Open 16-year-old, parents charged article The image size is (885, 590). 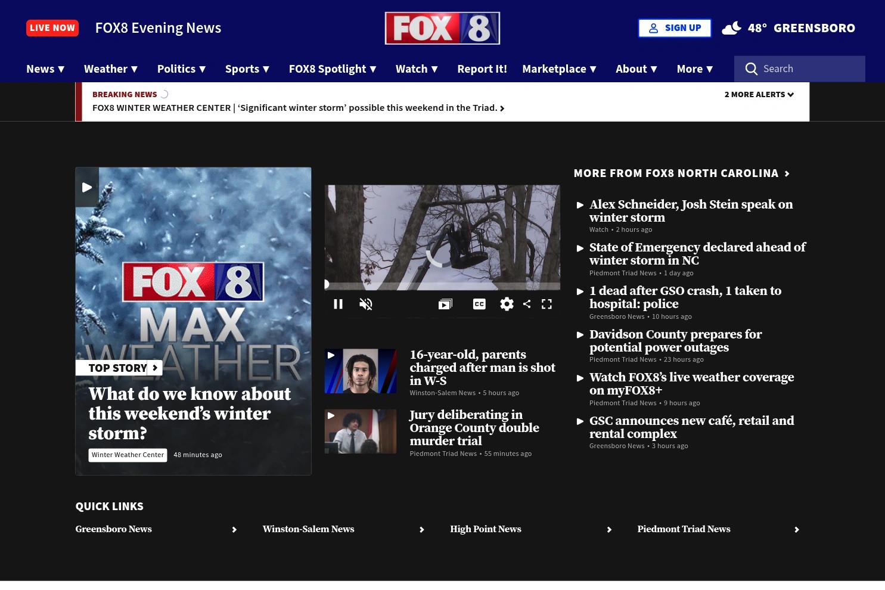483,368
